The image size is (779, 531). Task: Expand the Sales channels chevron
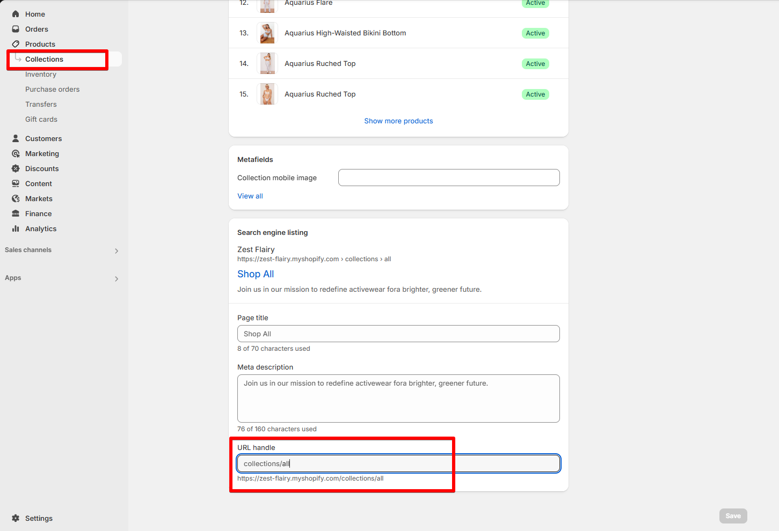117,250
